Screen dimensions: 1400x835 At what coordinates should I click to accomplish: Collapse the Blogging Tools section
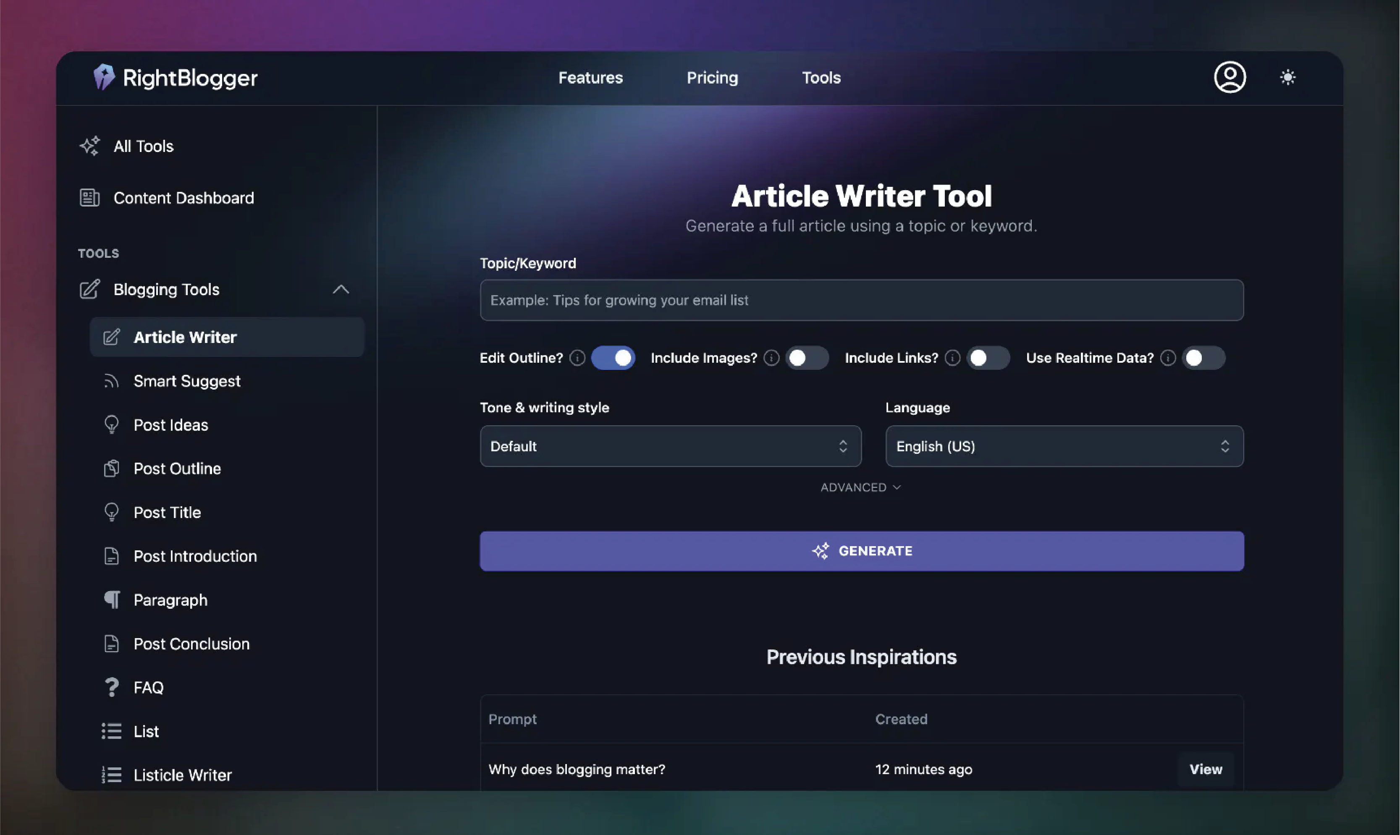point(341,289)
